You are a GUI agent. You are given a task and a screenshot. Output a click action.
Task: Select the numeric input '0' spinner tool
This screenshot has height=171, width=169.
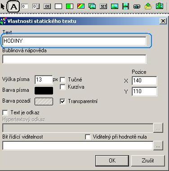(x=36, y=6)
